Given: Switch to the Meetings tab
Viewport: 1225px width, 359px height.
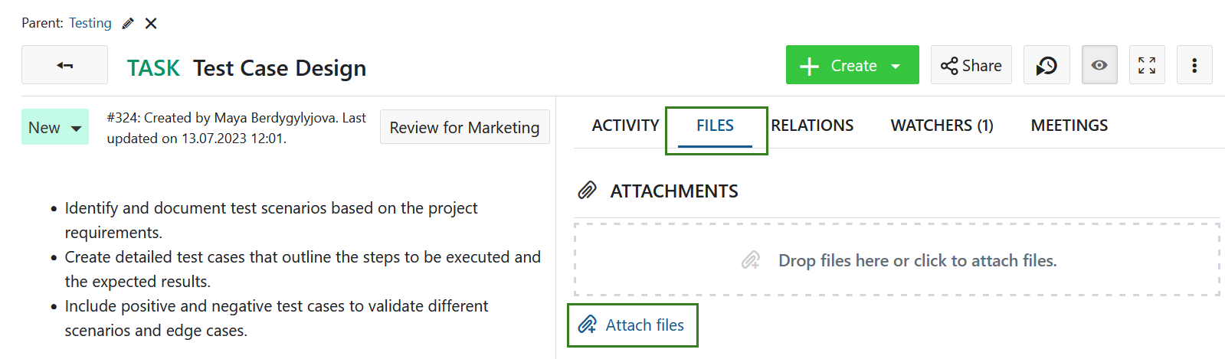Looking at the screenshot, I should (1069, 126).
